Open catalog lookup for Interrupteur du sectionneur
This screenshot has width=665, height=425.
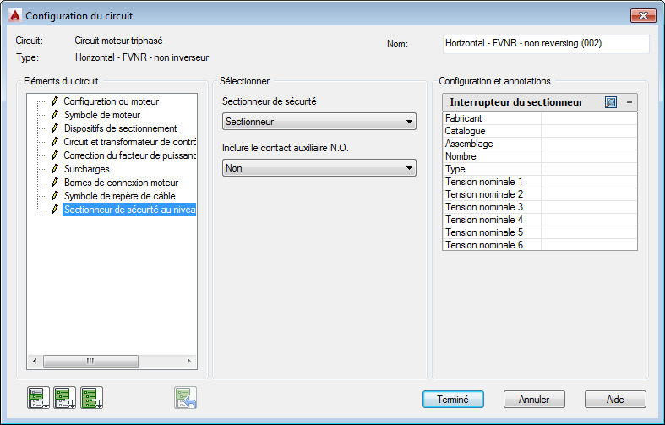[x=611, y=102]
